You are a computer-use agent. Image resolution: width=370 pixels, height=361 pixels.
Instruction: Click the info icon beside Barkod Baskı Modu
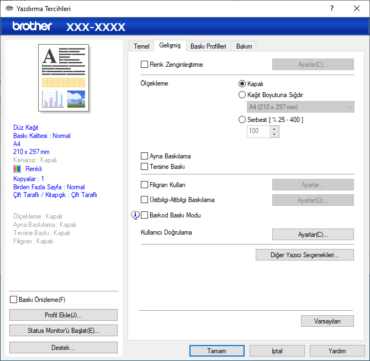pos(136,215)
